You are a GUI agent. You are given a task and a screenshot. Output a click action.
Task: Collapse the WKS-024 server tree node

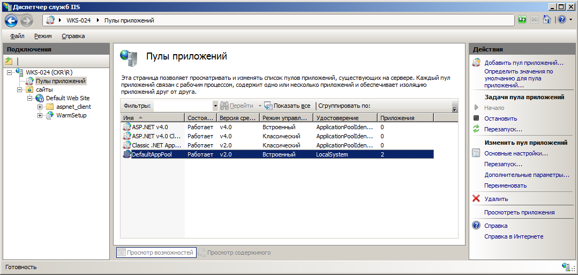pos(10,72)
